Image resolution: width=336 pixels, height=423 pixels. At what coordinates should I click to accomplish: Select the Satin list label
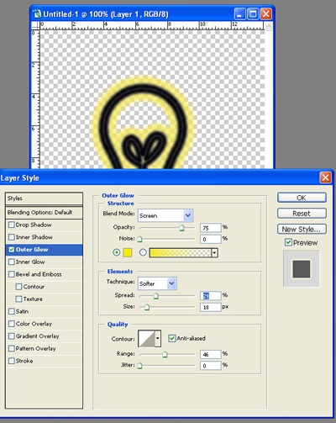22,311
